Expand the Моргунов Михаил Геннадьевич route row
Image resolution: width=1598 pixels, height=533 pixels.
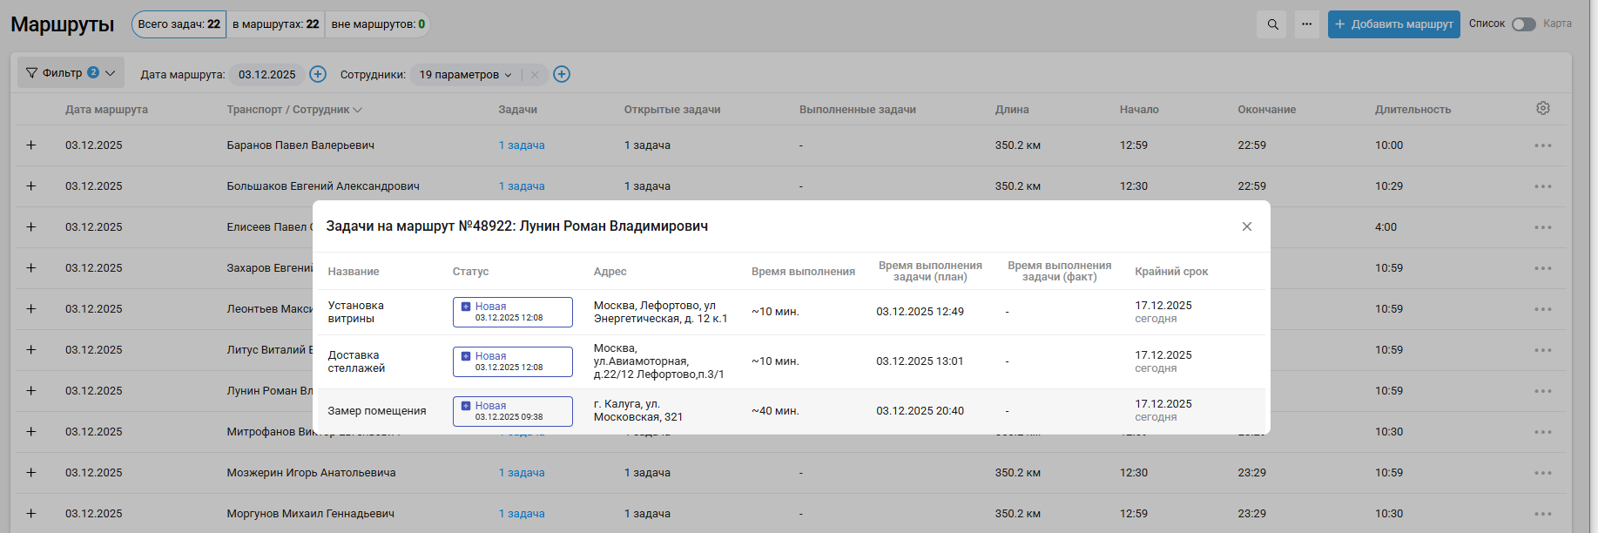[x=31, y=514]
